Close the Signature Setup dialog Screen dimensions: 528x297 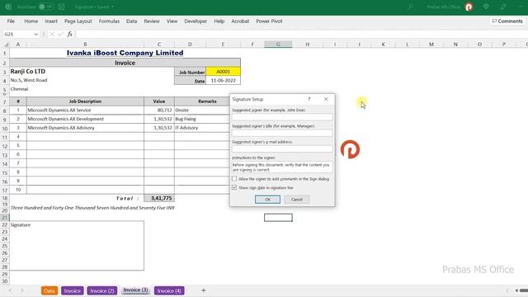pos(326,99)
